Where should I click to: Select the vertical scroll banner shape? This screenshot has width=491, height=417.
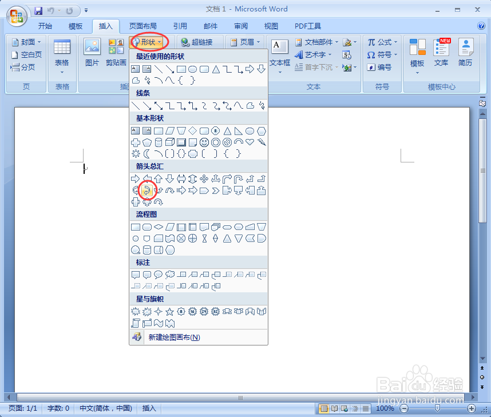pos(136,323)
